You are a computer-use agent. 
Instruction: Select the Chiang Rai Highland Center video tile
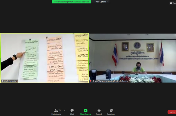pos(132,58)
